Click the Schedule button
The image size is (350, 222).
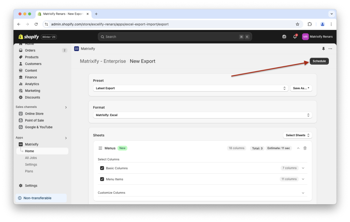pos(319,61)
